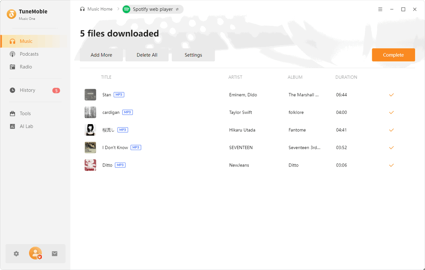Image resolution: width=425 pixels, height=270 pixels.
Task: Click the Music Home headphones icon
Action: 83,9
